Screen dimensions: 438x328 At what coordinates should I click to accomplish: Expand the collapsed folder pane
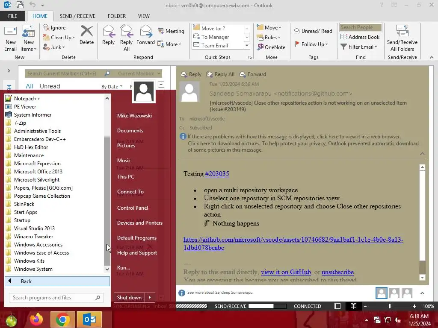click(9, 71)
